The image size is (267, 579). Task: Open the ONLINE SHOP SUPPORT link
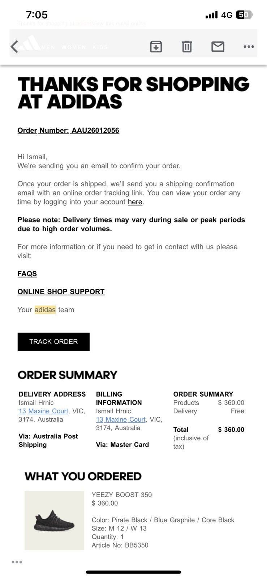click(x=61, y=292)
